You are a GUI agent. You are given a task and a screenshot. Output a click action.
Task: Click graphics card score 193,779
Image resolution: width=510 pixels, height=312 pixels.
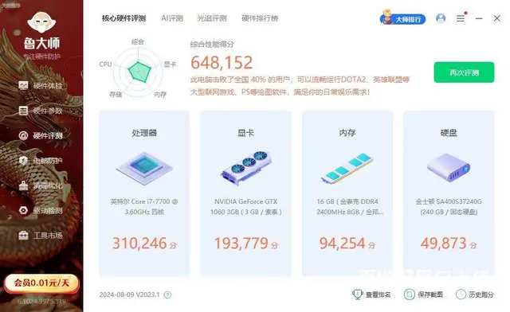(x=241, y=243)
